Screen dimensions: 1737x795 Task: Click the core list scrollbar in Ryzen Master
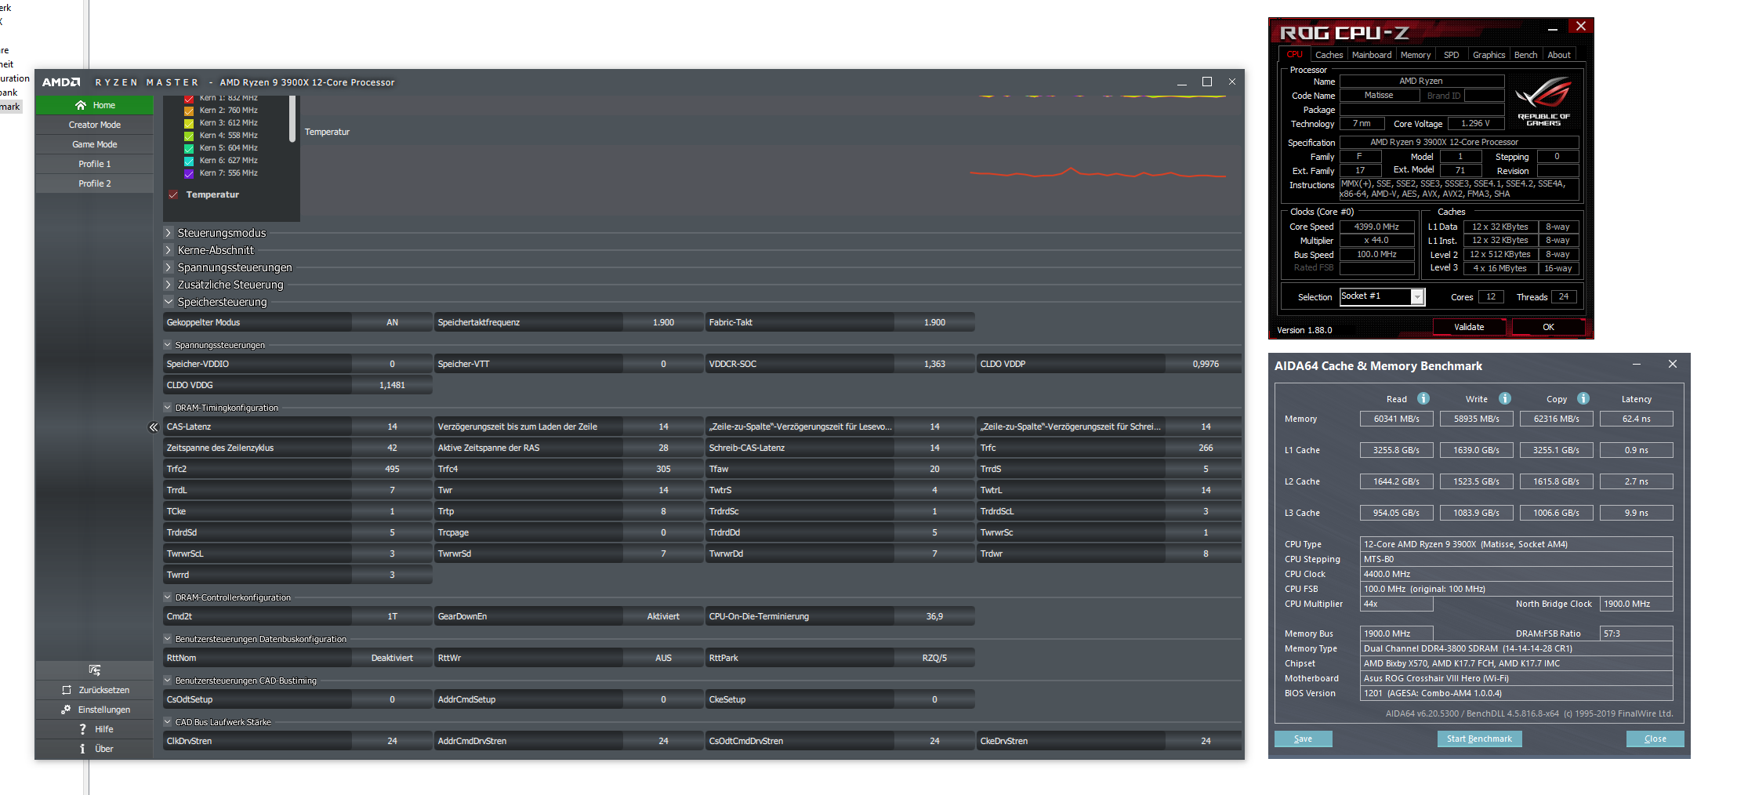(292, 119)
